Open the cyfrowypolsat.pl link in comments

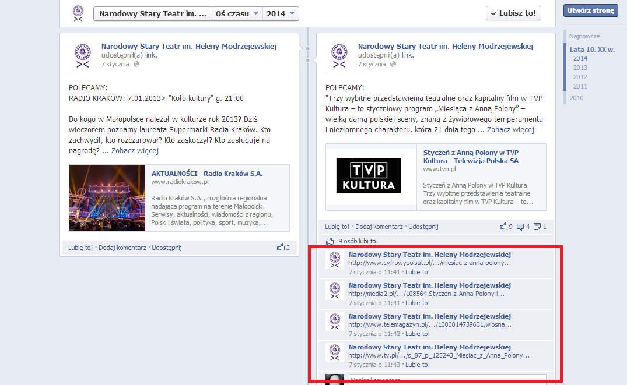[429, 263]
